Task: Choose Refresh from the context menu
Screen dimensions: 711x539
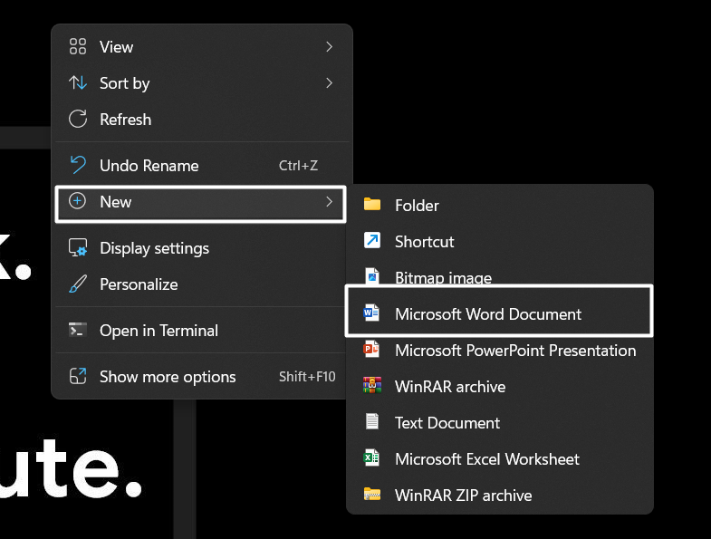Action: coord(125,120)
